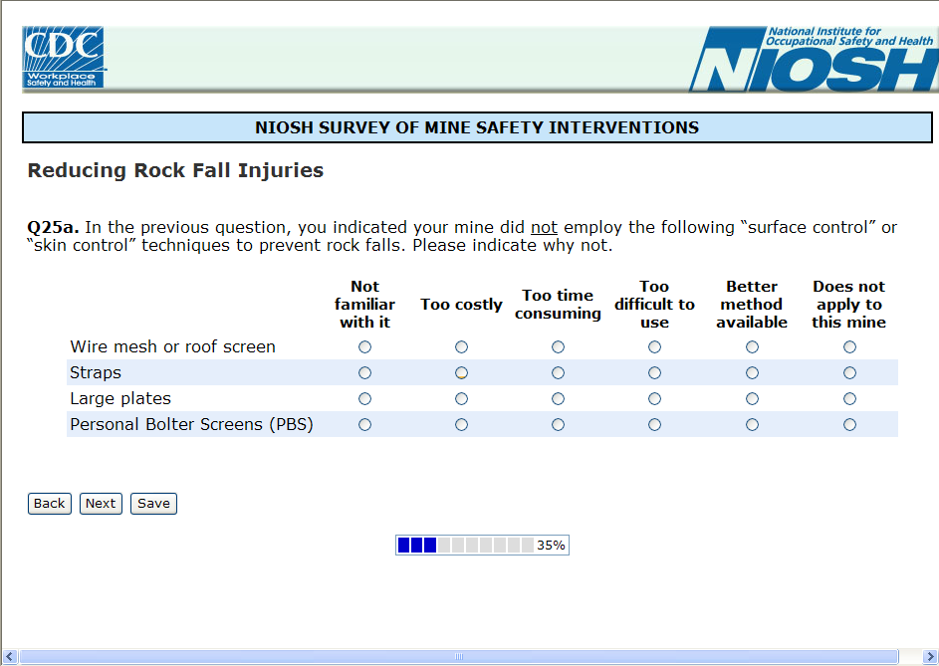939x666 pixels.
Task: Pick 'Too time consuming' for Straps
Action: click(559, 372)
